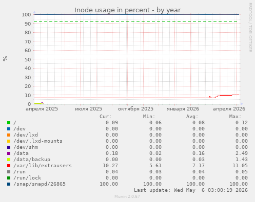Click the avg value 7.17 for /var/lib/extrausers
The width and height of the screenshot is (255, 202).
[199, 166]
